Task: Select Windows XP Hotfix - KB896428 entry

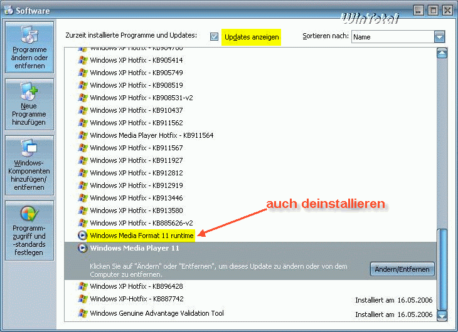Action: point(136,286)
